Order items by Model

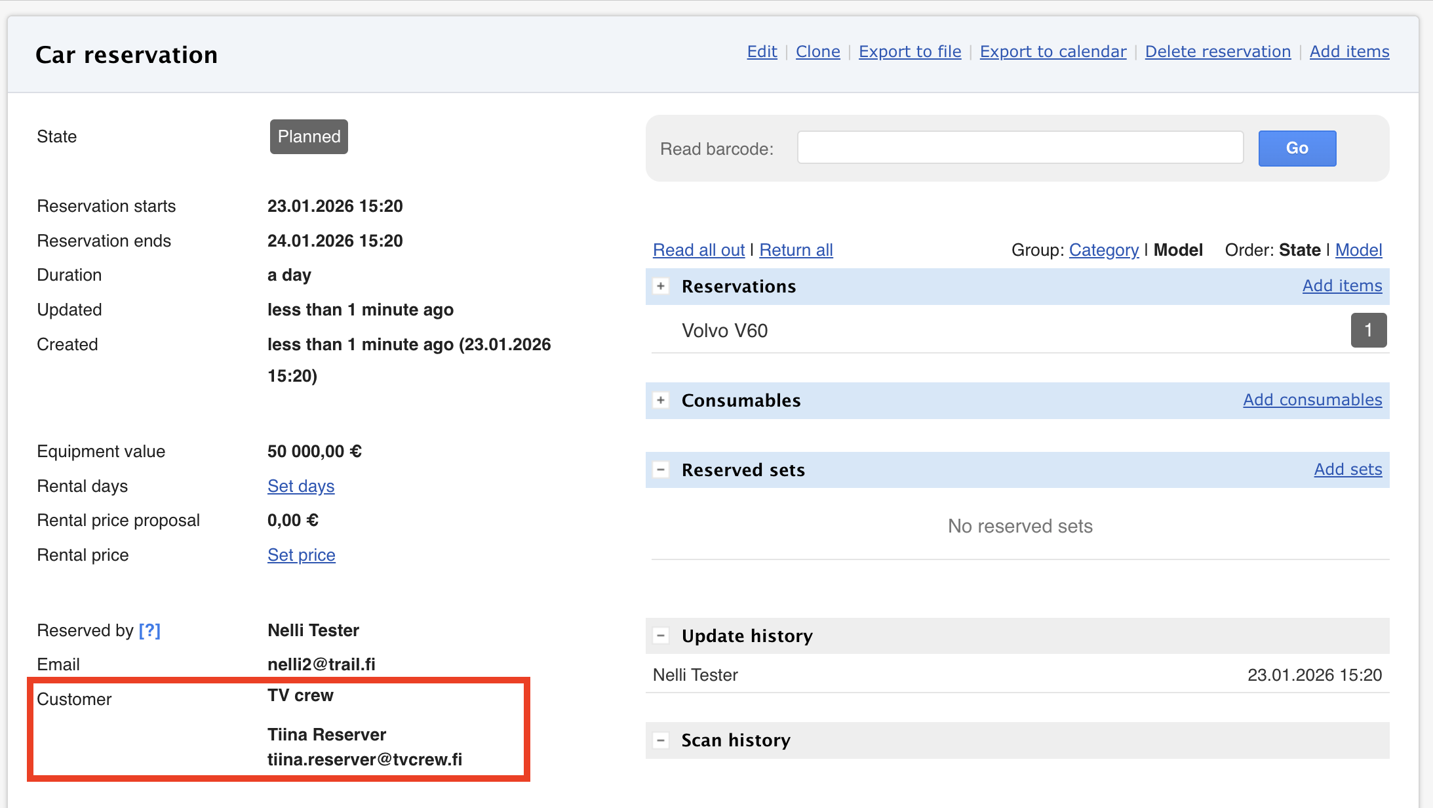(x=1358, y=250)
